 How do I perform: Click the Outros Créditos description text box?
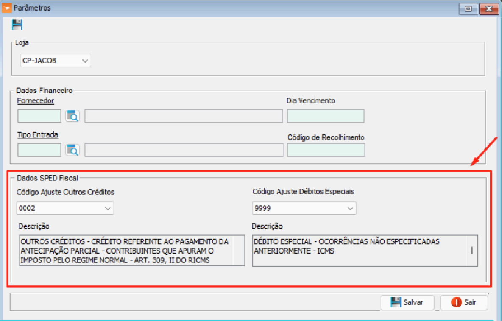[x=131, y=250]
